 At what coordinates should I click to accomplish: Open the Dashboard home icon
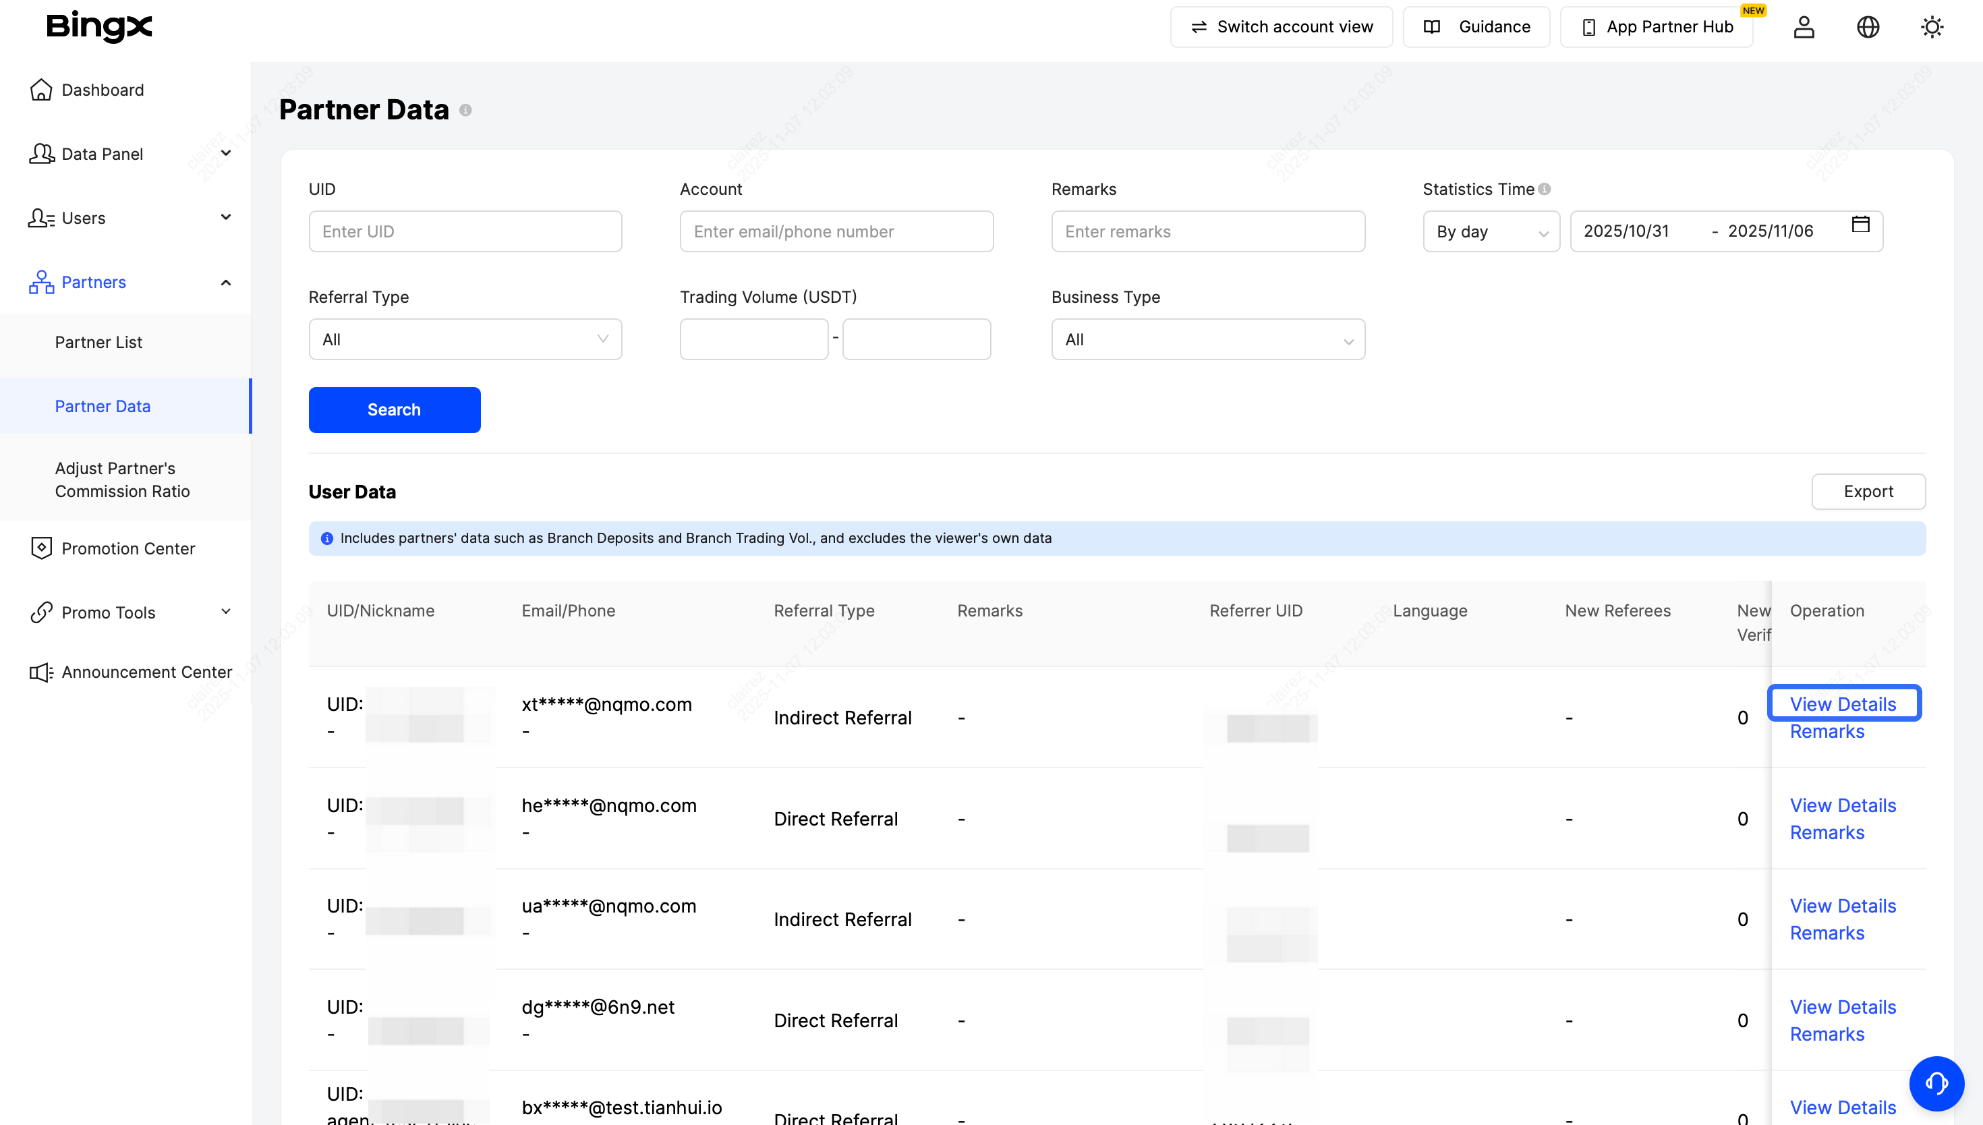[x=41, y=90]
